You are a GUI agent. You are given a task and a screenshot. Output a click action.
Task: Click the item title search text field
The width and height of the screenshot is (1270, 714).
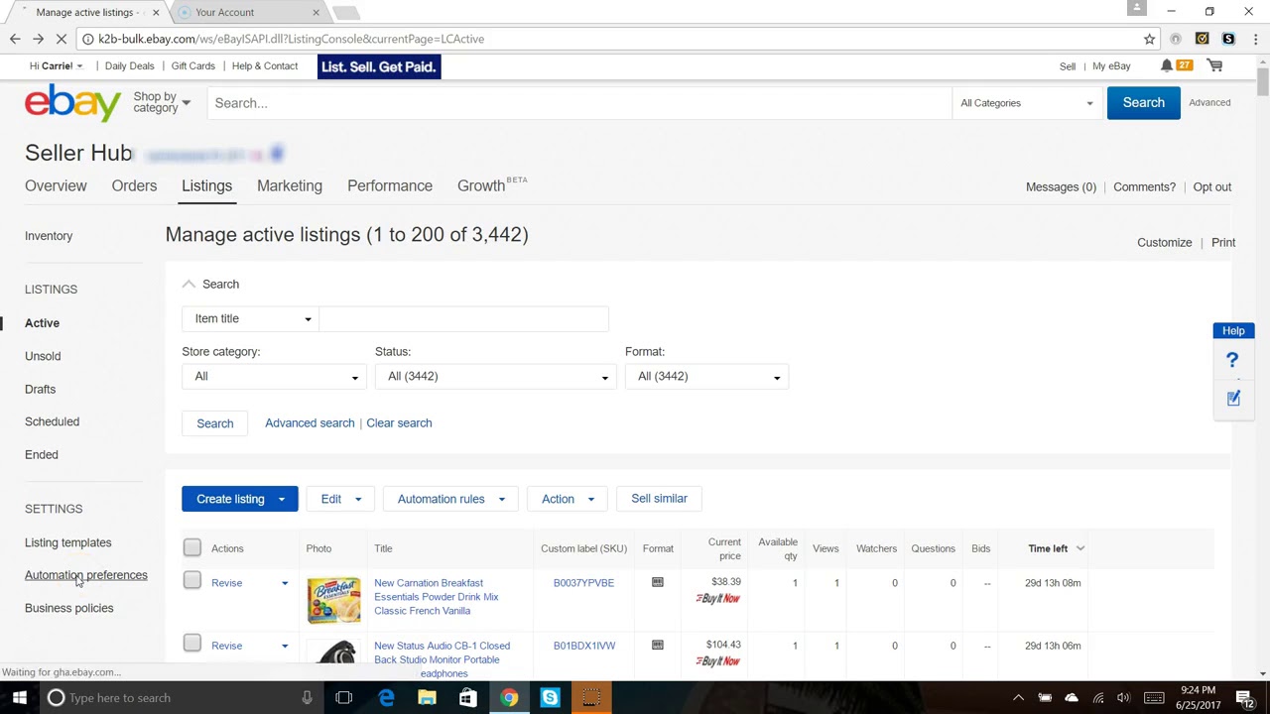pyautogui.click(x=463, y=318)
